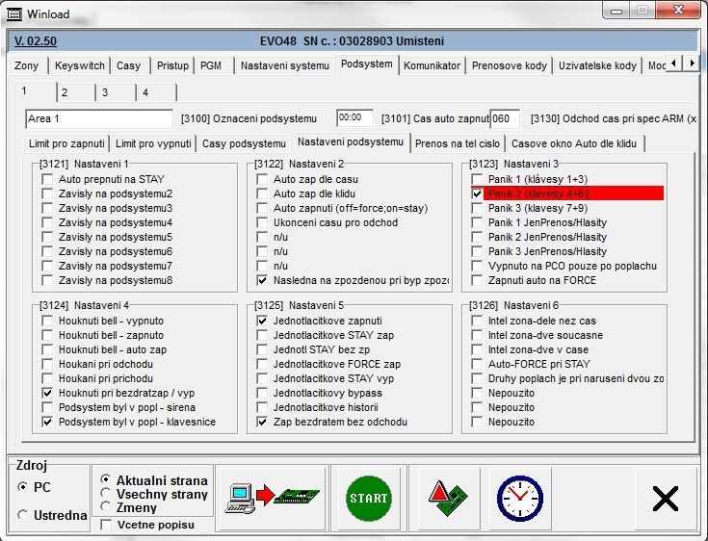This screenshot has width=708, height=541.
Task: Click the Winload title bar app icon
Action: pos(12,14)
